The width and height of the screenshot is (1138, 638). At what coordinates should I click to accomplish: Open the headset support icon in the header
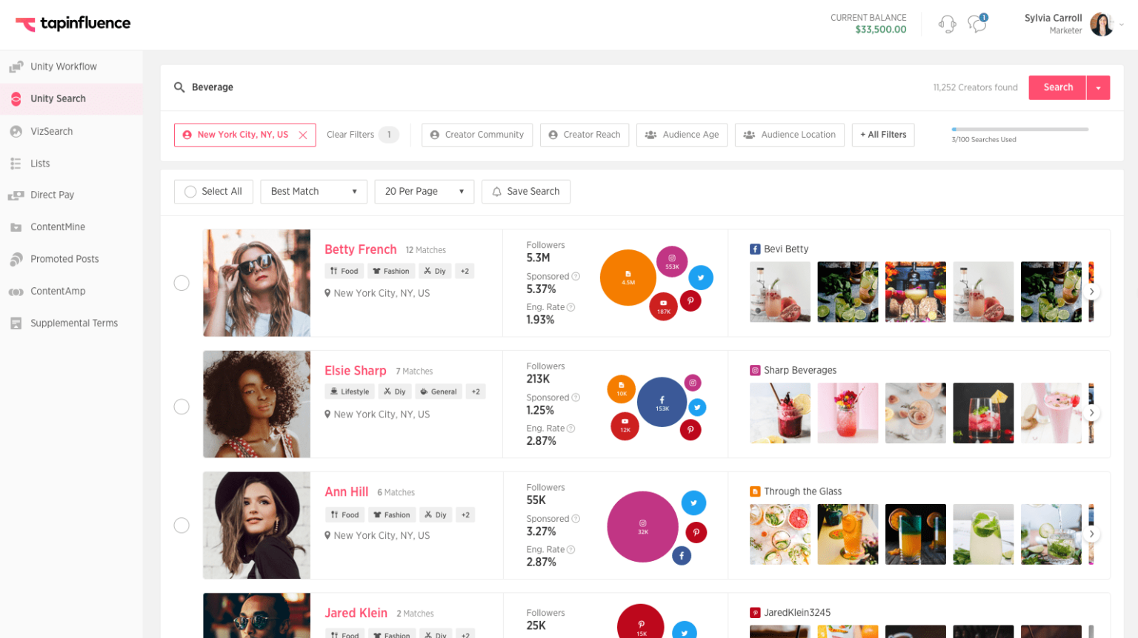coord(947,24)
